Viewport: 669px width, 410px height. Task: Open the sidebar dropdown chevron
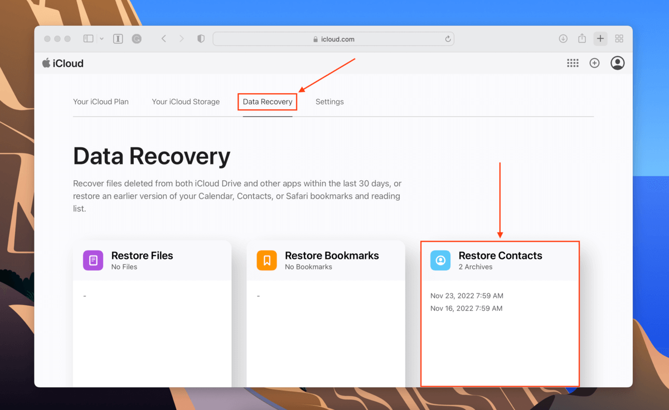tap(101, 38)
